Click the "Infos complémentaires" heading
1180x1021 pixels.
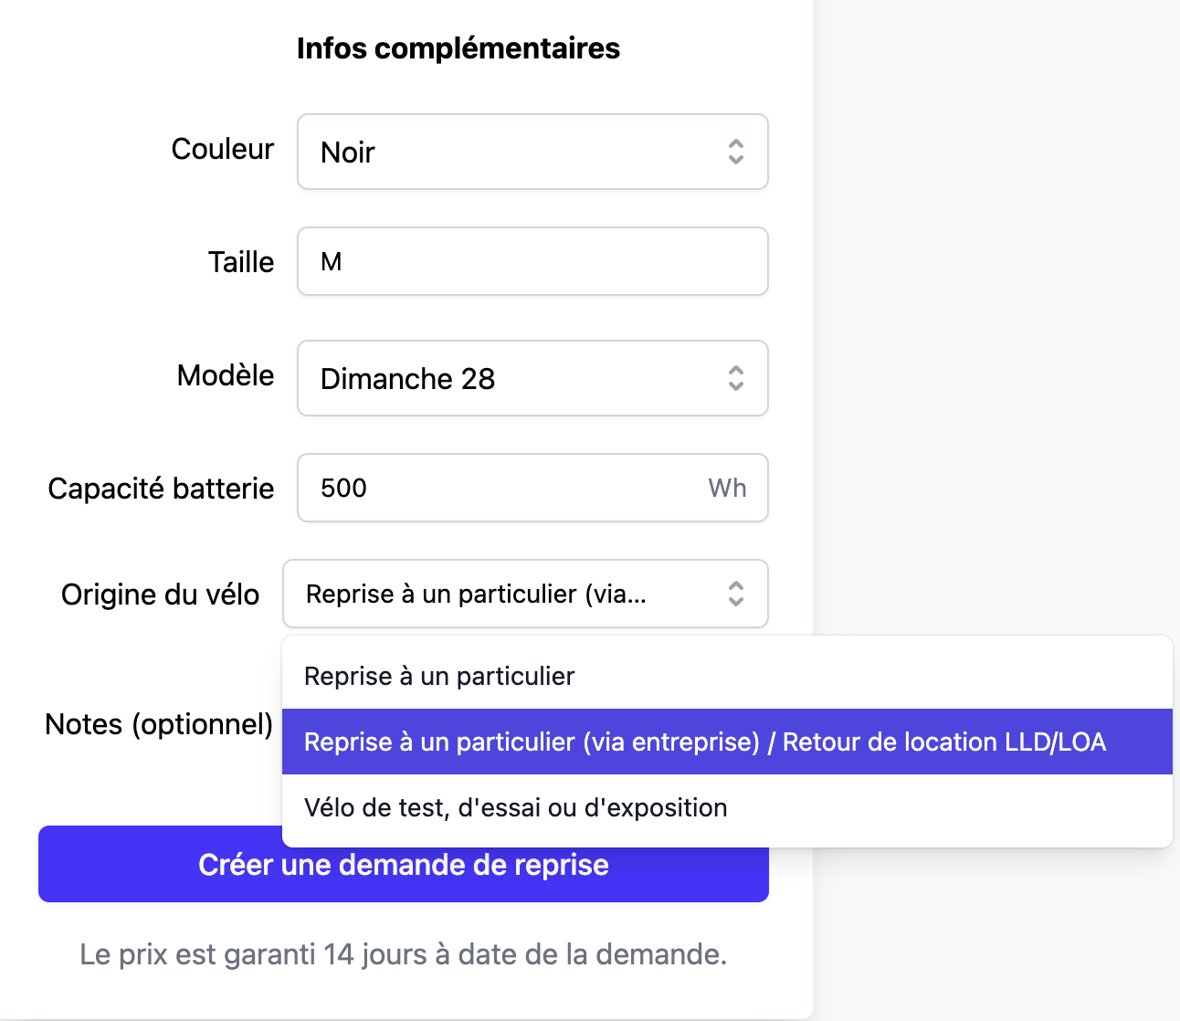pos(458,48)
